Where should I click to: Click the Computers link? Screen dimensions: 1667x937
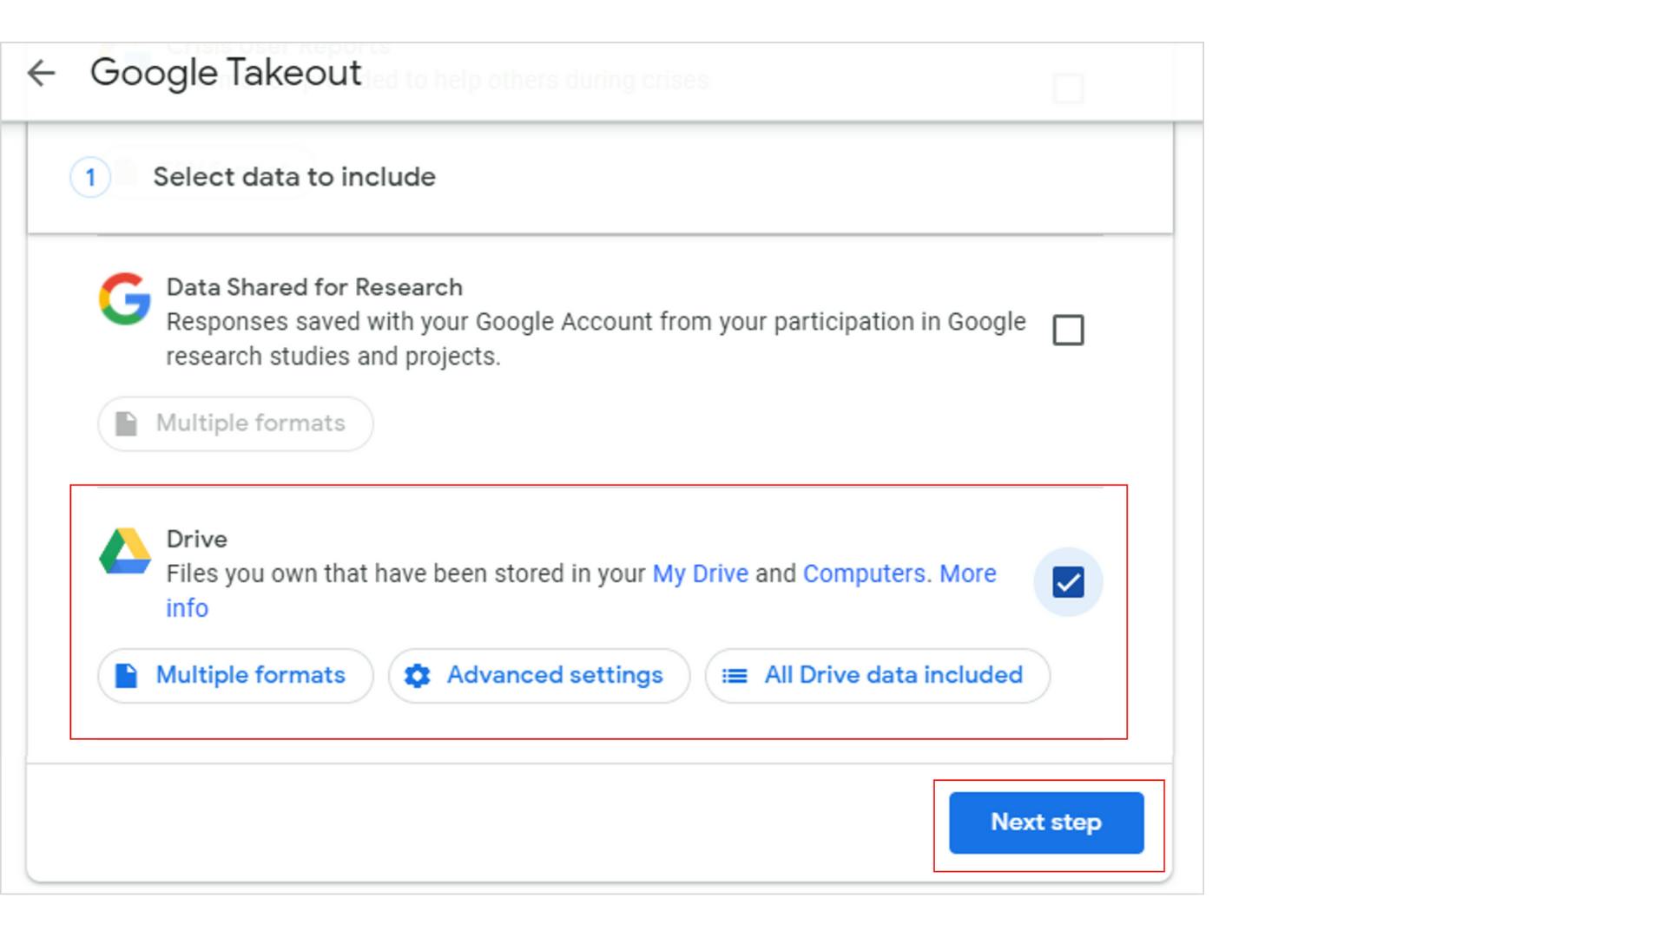click(865, 573)
